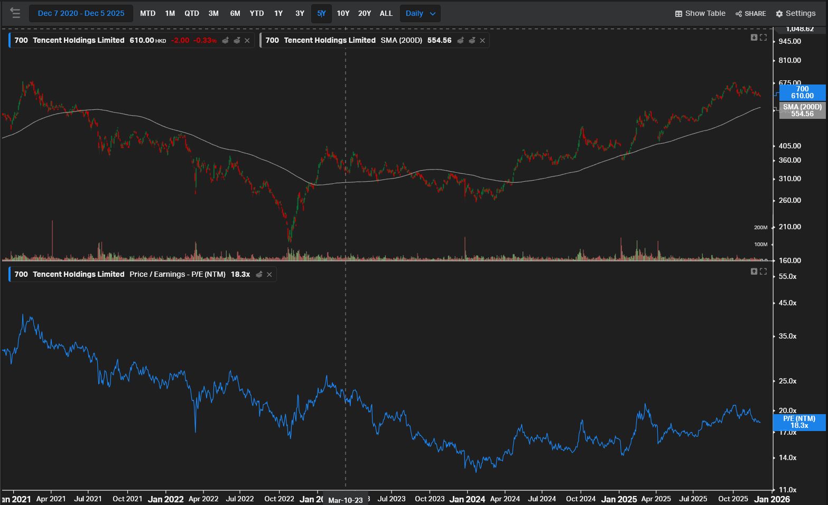Click the blue 700 610.00 price axis tag

tap(802, 92)
